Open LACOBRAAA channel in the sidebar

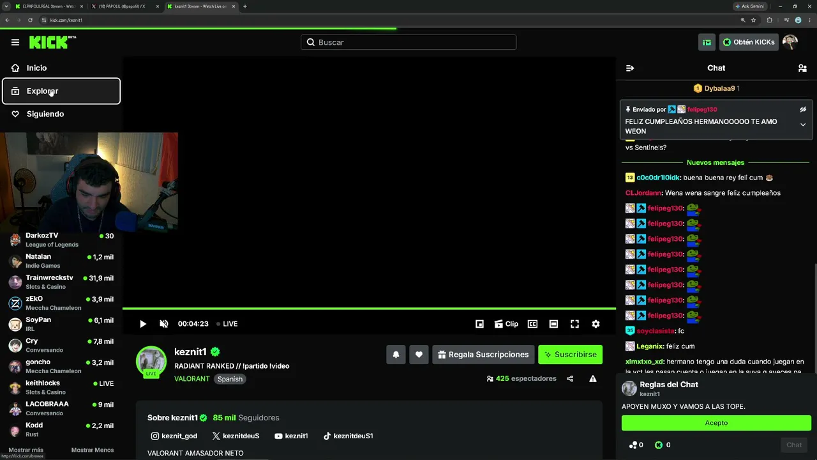tap(61, 408)
